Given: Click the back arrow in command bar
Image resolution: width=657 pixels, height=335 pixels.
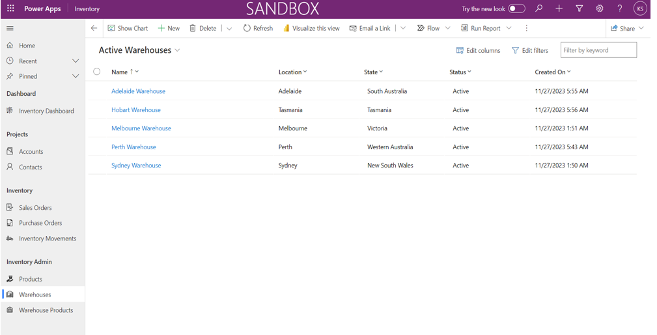Looking at the screenshot, I should pyautogui.click(x=94, y=28).
